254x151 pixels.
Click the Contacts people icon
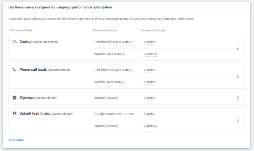(x=14, y=42)
